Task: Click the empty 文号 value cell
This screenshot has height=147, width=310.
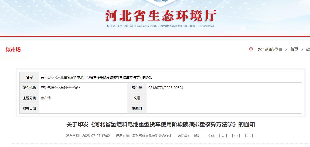Action: click(x=224, y=98)
